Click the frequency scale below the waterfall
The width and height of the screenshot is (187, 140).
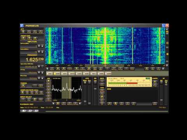(x=106, y=65)
